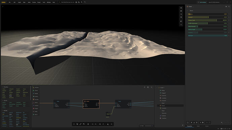The height and width of the screenshot is (130, 232).
Task: Click the project file name in the title bar
Action: pyautogui.click(x=68, y=2)
